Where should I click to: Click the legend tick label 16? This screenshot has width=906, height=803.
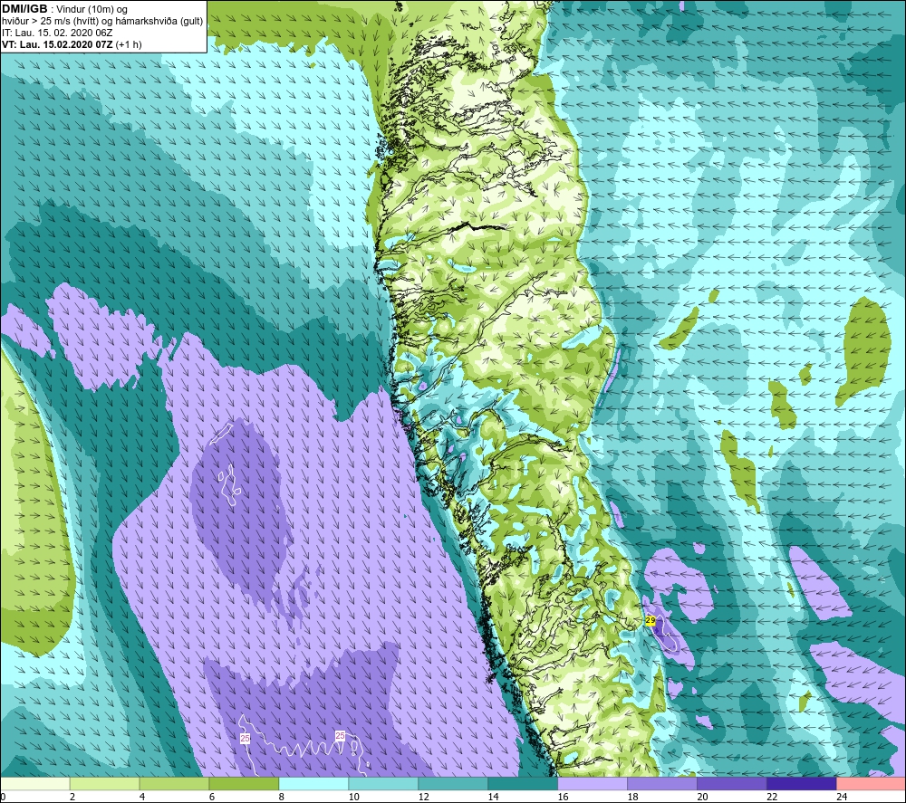(563, 797)
